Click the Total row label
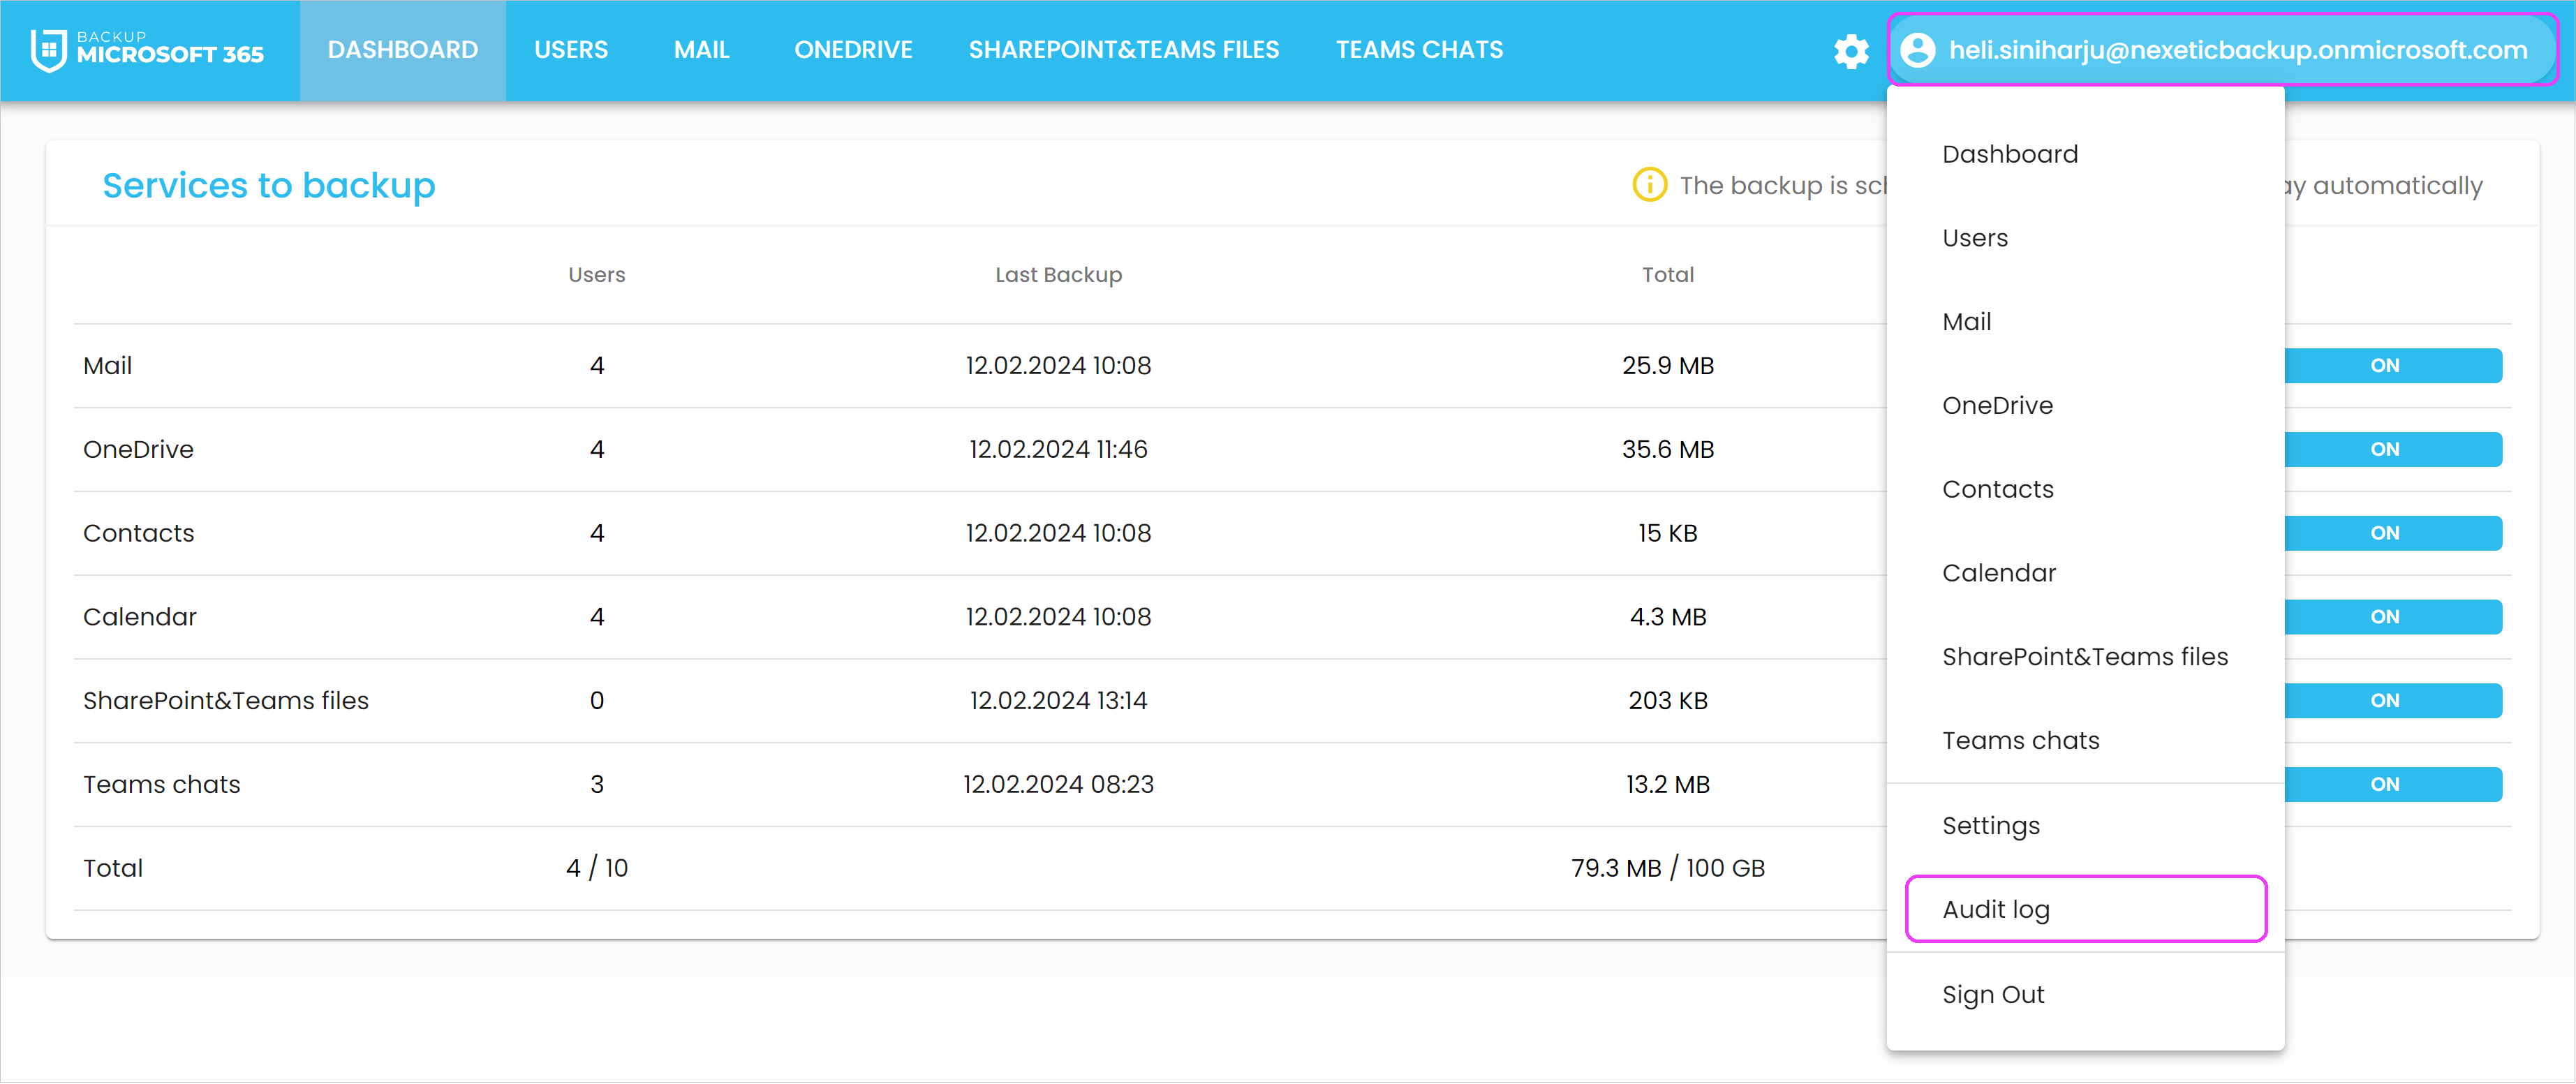 pyautogui.click(x=113, y=869)
